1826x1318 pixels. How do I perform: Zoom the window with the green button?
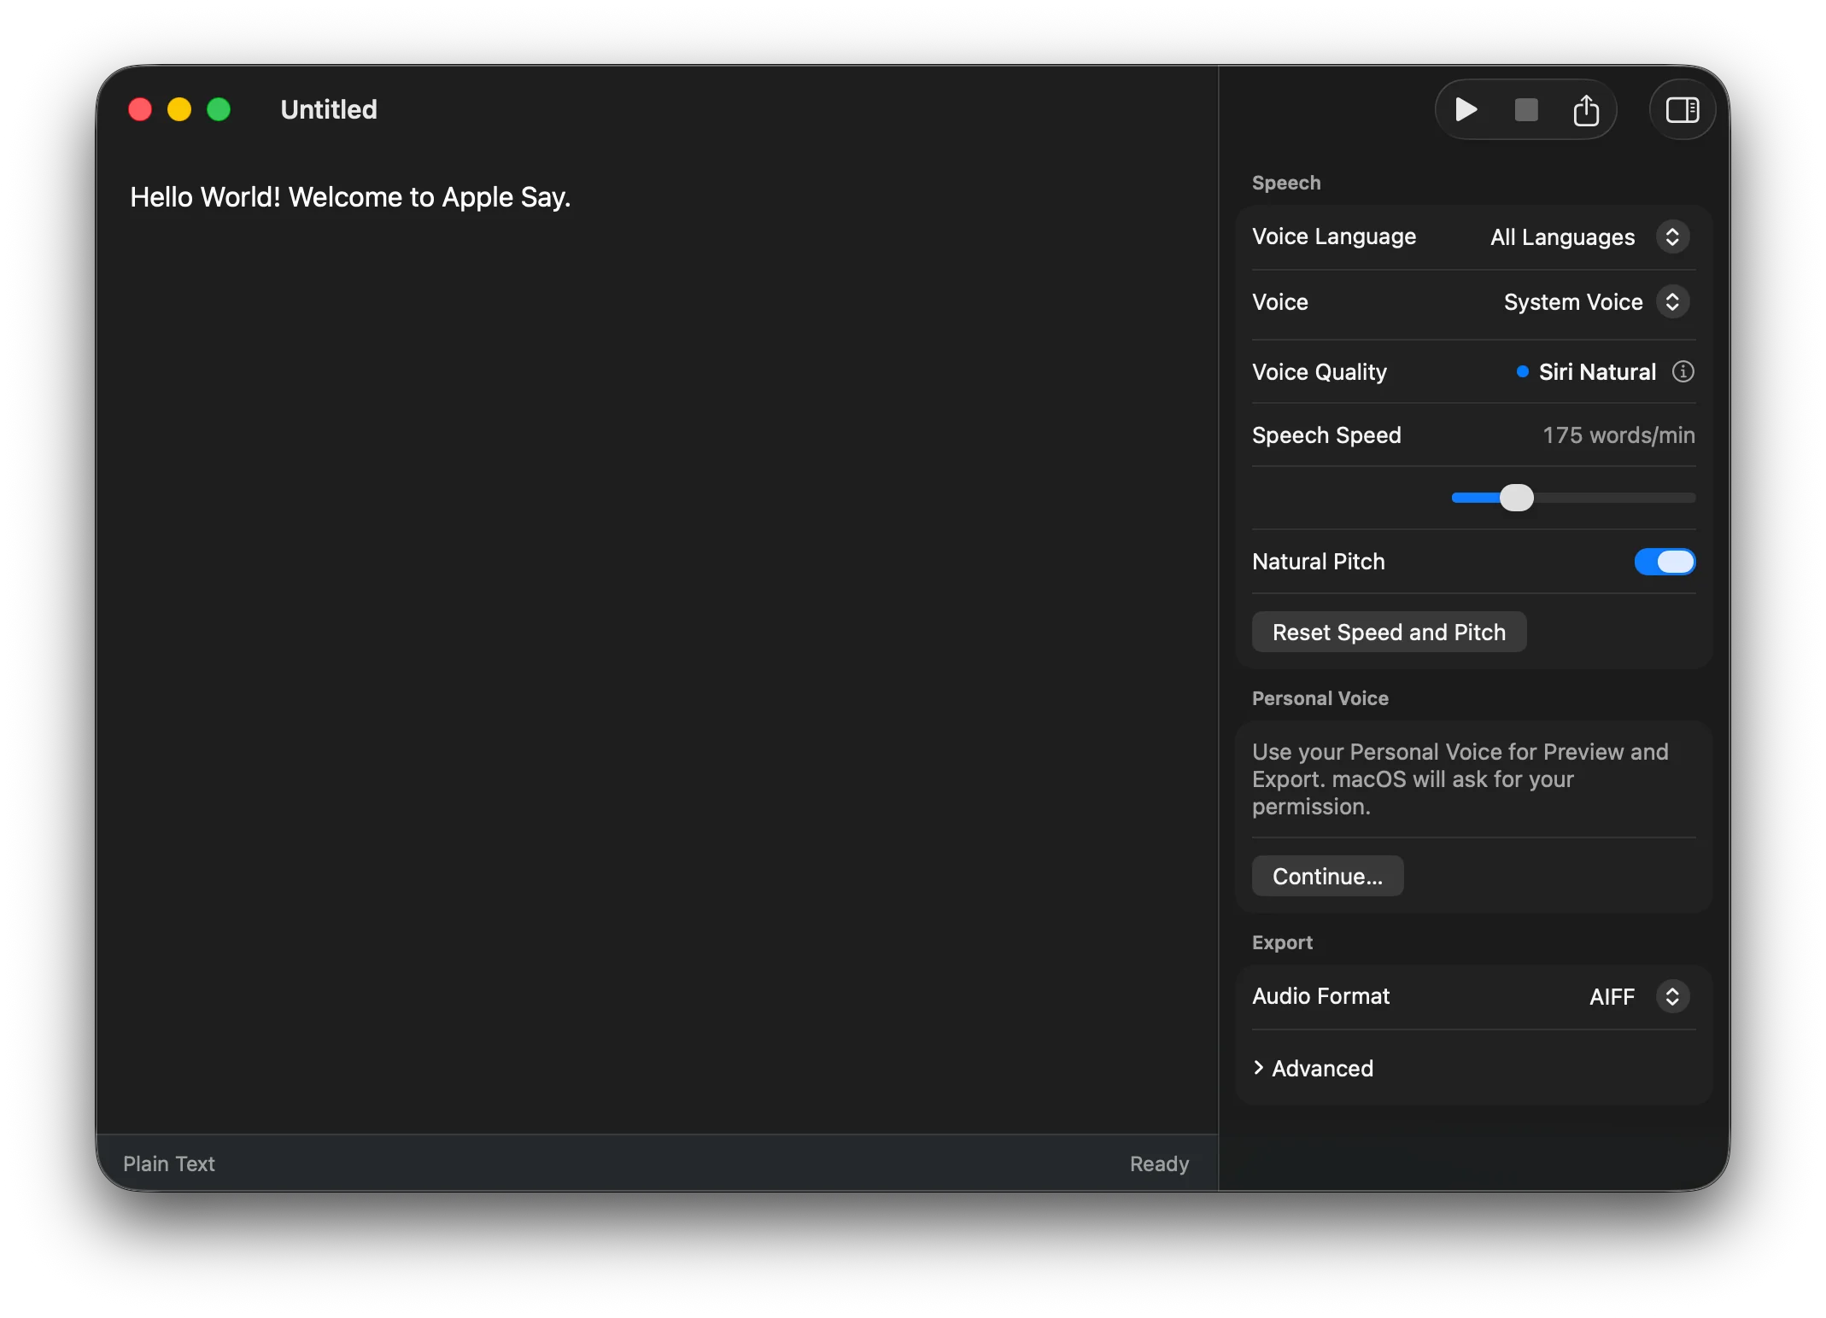(219, 109)
